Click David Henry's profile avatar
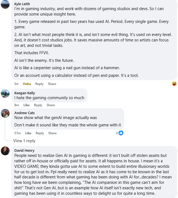Screen dimensions: 178x198 pos(5,151)
